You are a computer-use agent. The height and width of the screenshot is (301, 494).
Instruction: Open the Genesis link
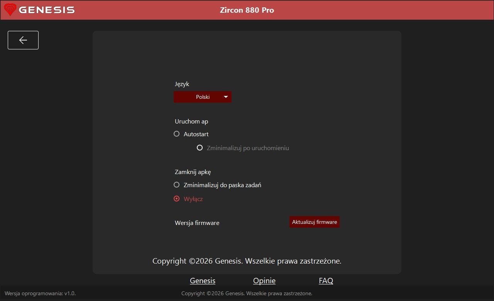click(203, 281)
